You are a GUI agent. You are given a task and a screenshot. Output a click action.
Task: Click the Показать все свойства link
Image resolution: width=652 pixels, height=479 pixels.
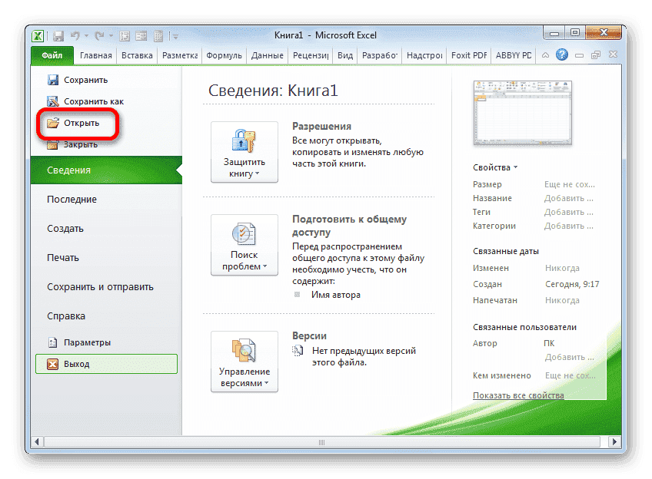(517, 395)
